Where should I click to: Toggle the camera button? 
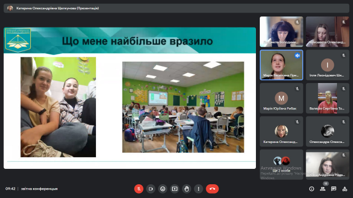tap(151, 189)
